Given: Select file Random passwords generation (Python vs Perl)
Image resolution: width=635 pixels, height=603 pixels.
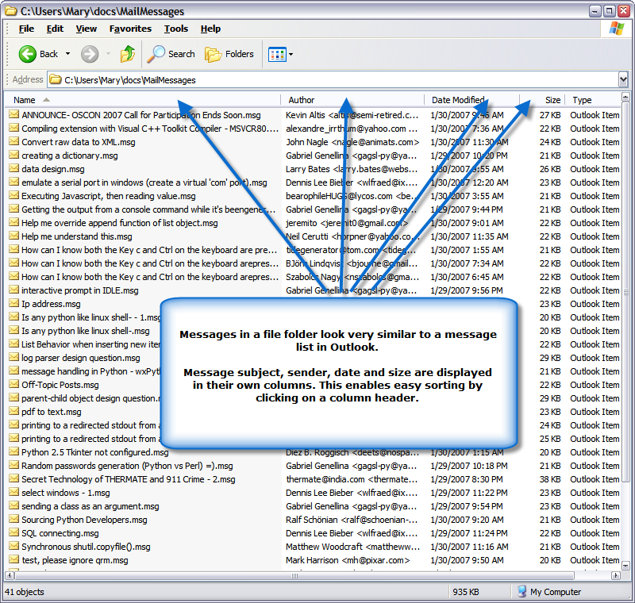Looking at the screenshot, I should [x=127, y=466].
